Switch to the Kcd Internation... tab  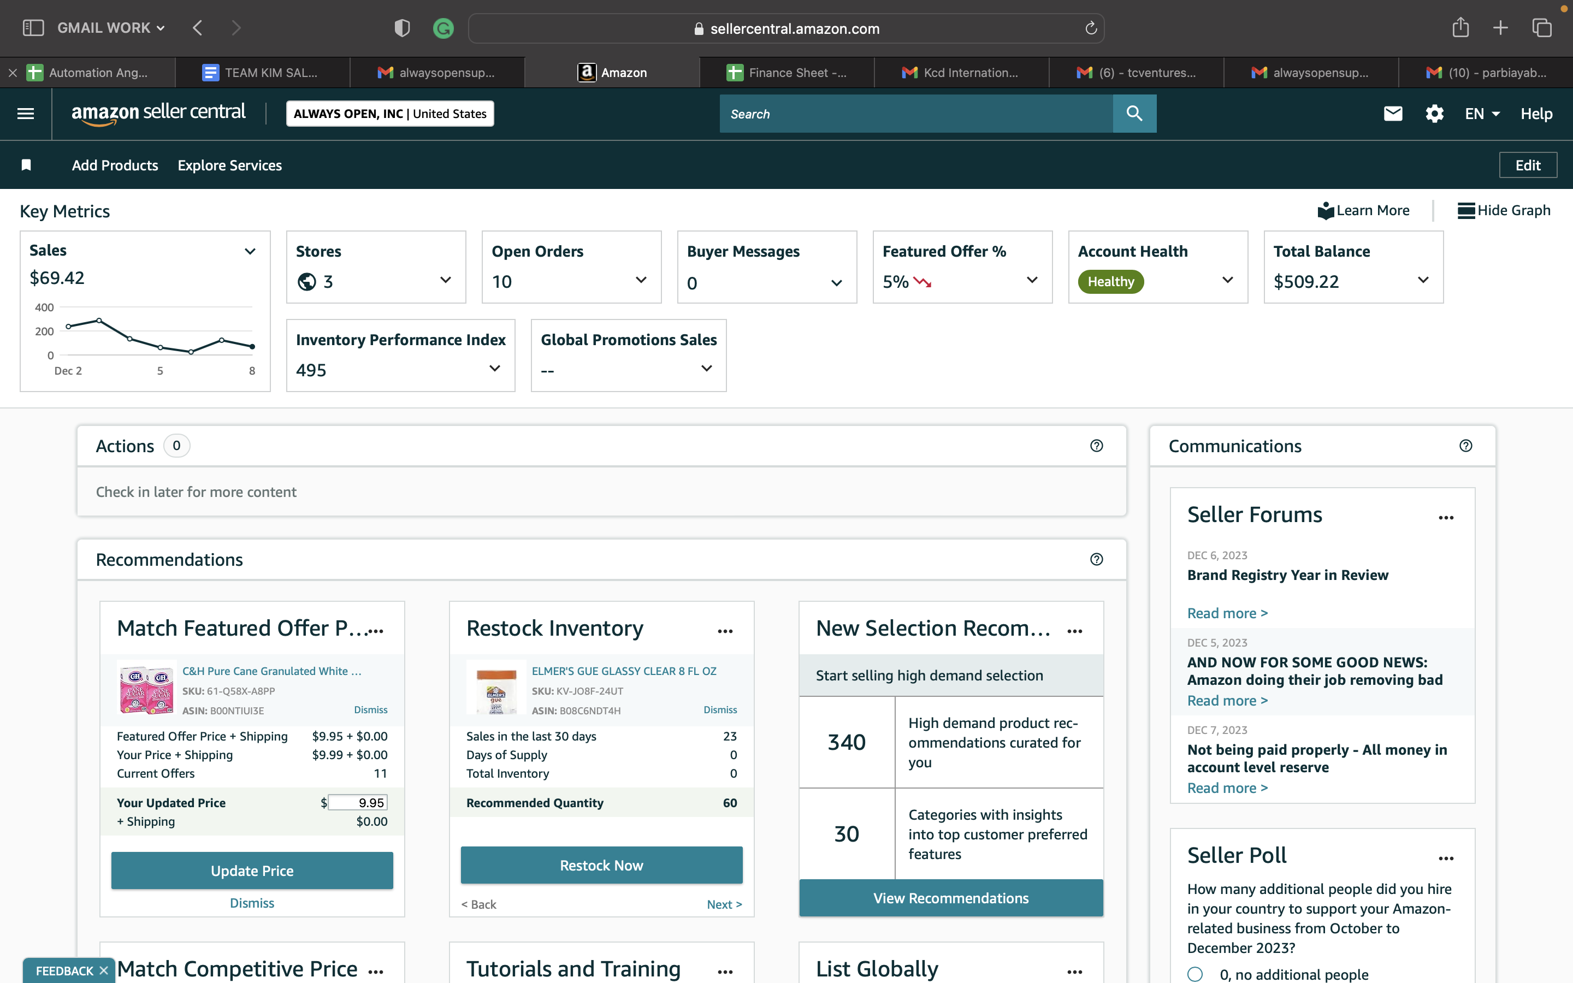[x=961, y=73]
